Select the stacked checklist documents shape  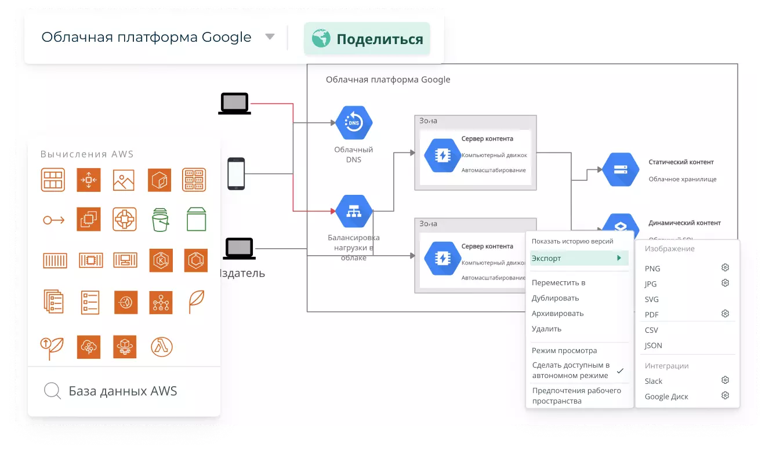point(53,302)
